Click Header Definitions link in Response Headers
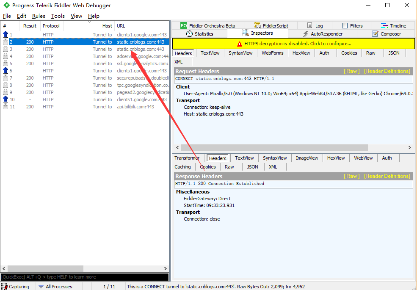417x290 pixels. [x=387, y=176]
